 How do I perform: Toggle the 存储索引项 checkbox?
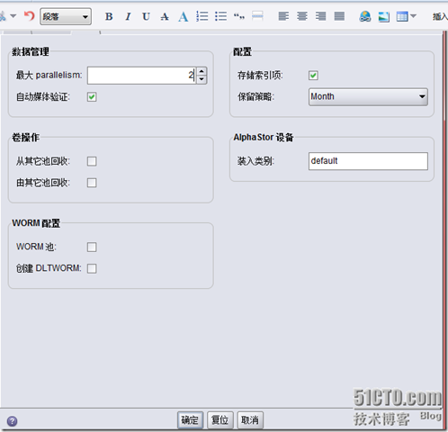[313, 76]
